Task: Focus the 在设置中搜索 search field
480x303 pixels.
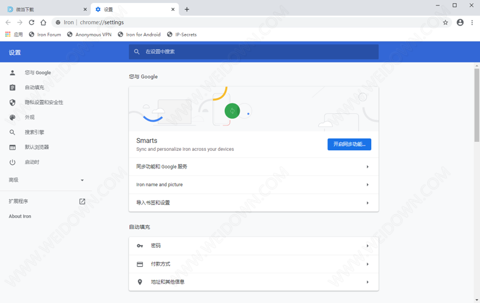Action: pos(253,52)
